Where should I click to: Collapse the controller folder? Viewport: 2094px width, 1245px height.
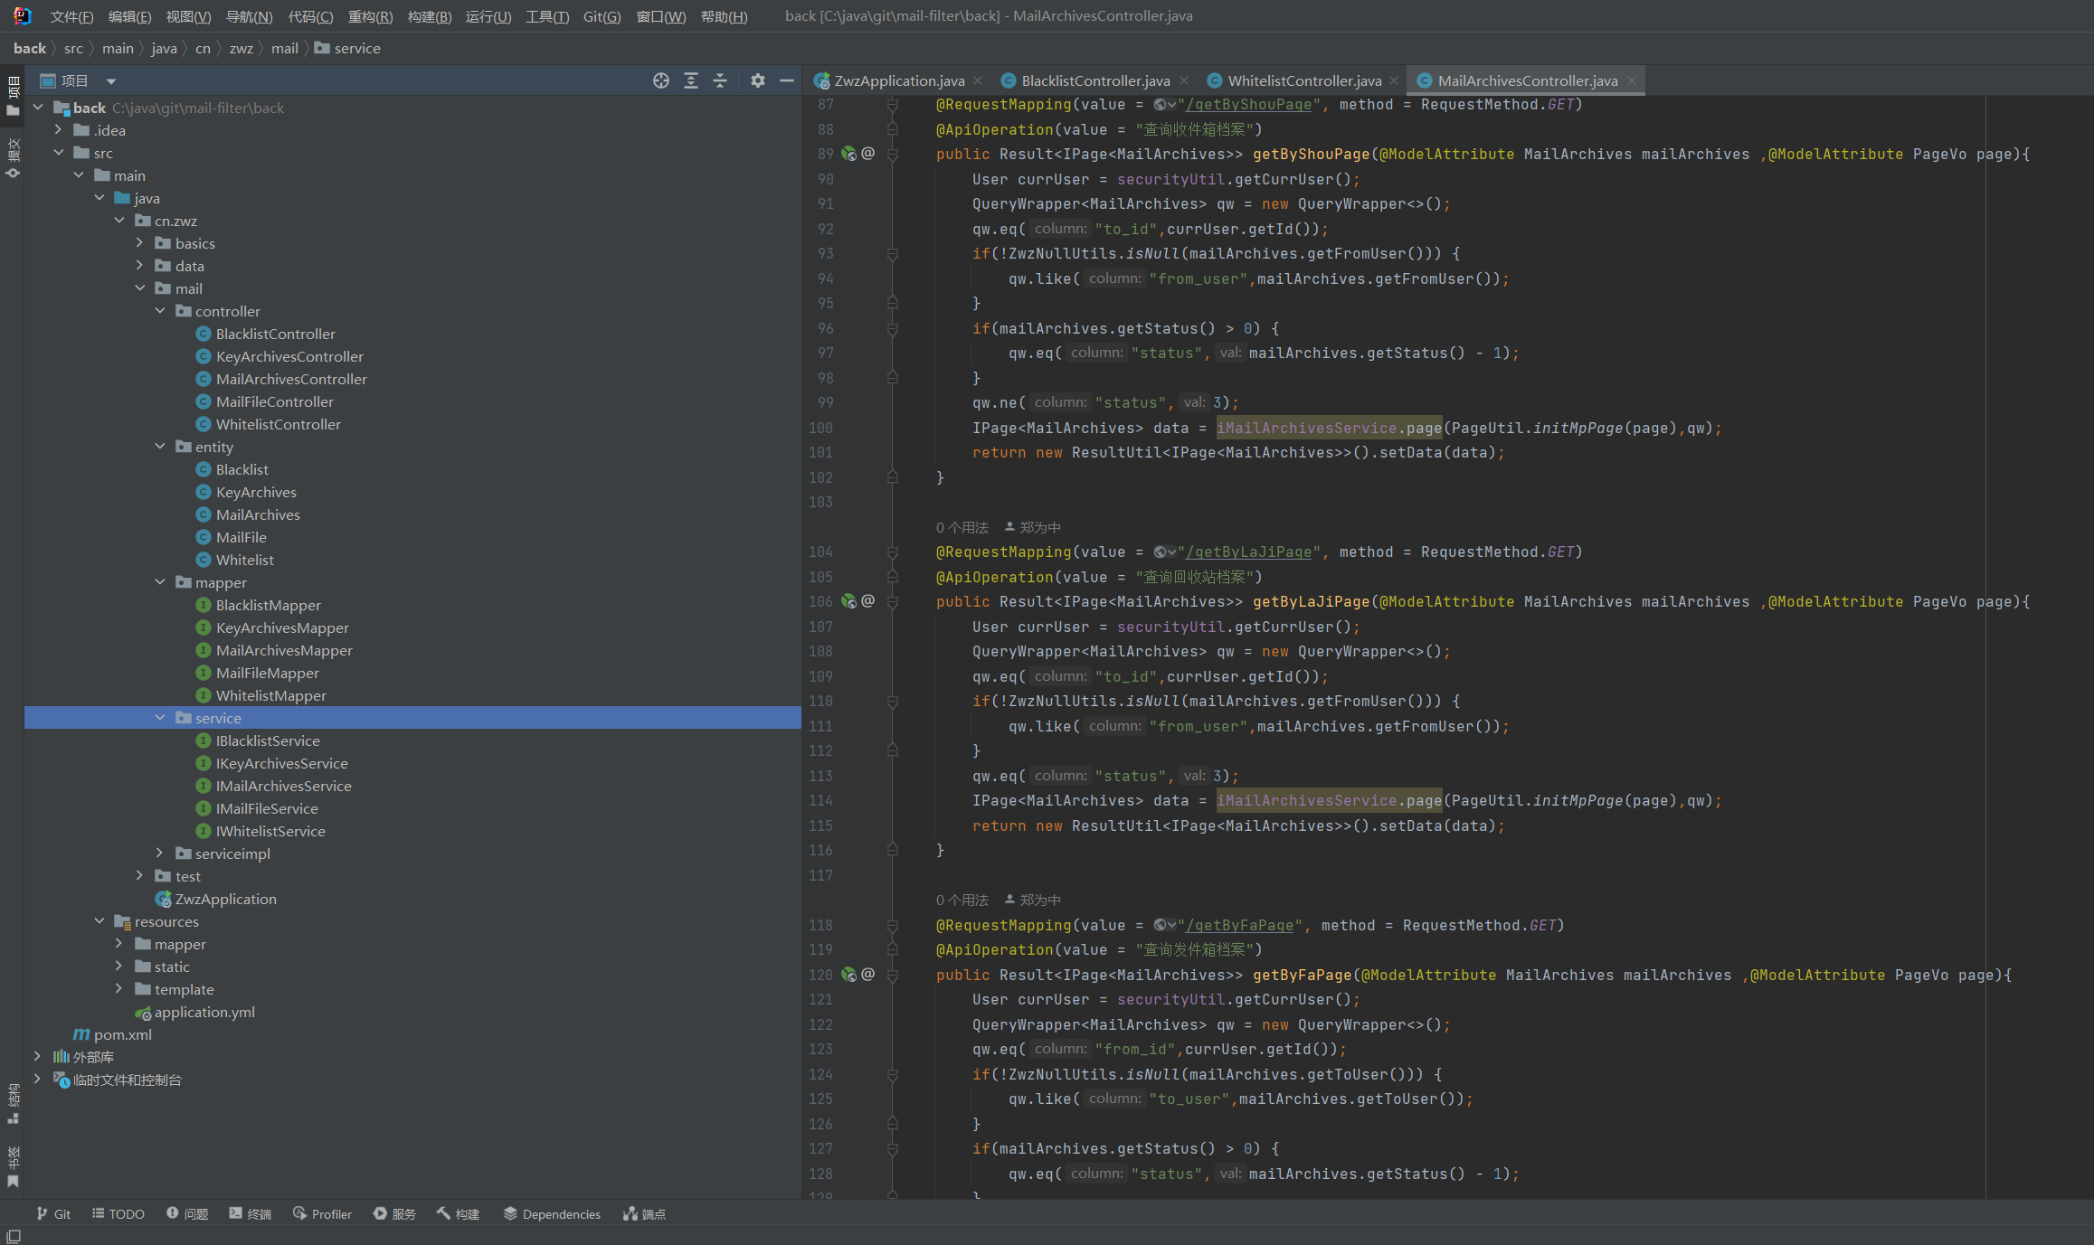[x=160, y=311]
